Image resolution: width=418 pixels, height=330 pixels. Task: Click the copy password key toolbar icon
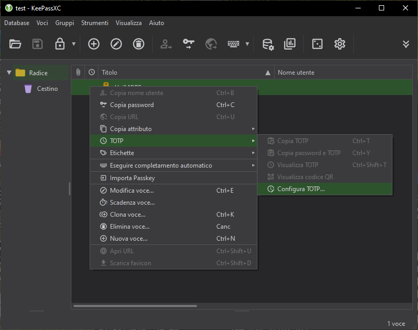coord(188,44)
